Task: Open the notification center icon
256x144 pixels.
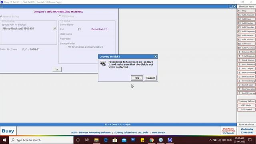Action: coord(250,140)
